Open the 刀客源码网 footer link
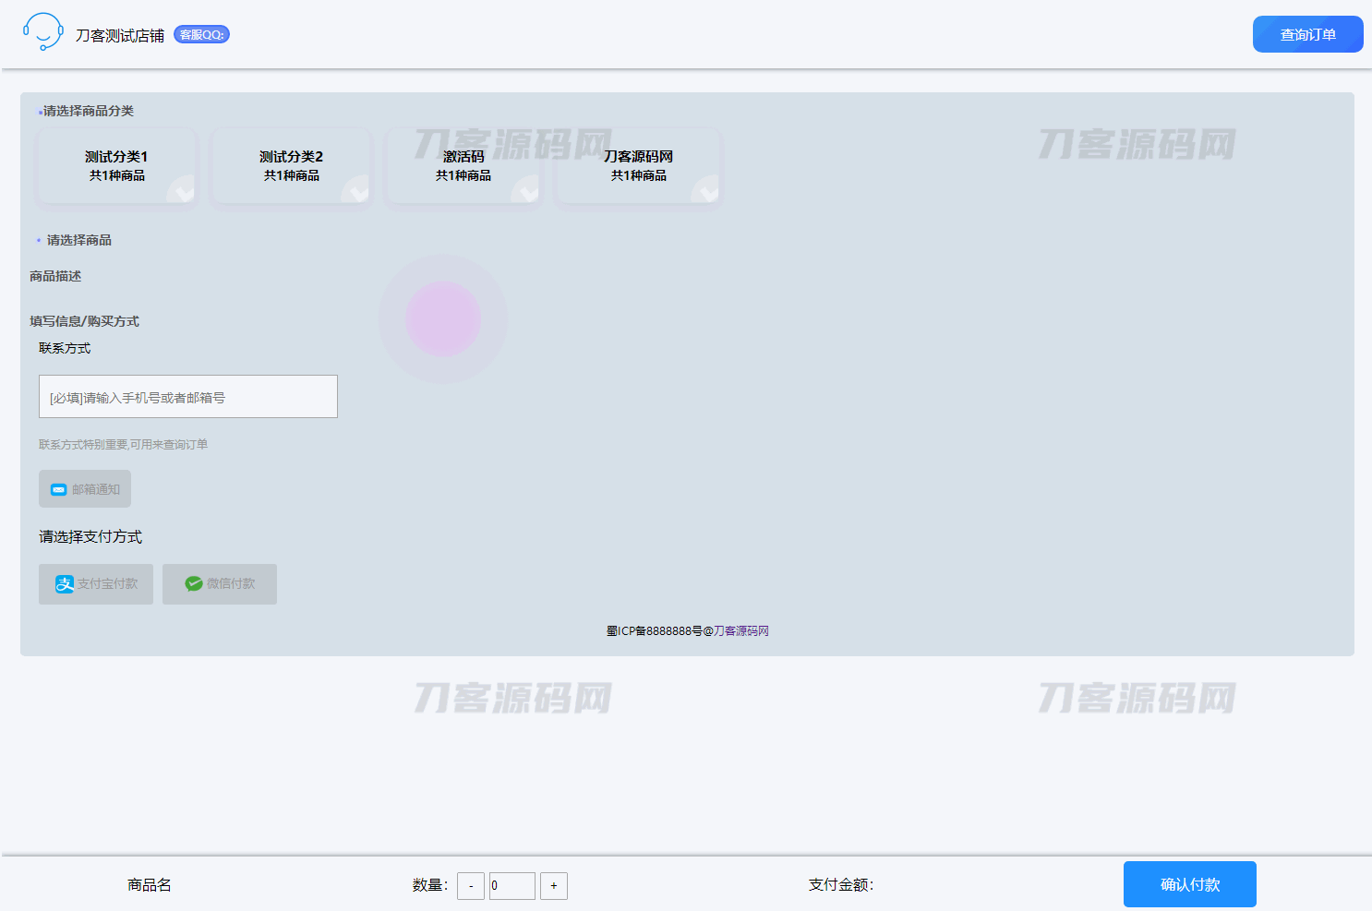1372x911 pixels. (741, 631)
